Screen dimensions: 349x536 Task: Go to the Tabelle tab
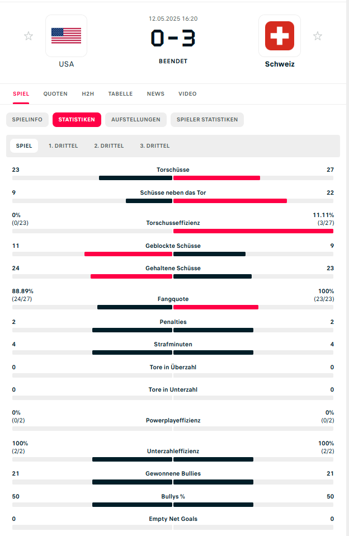[121, 94]
